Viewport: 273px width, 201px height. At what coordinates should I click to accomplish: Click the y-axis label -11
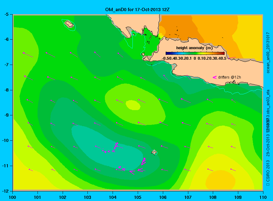(x=5, y=166)
